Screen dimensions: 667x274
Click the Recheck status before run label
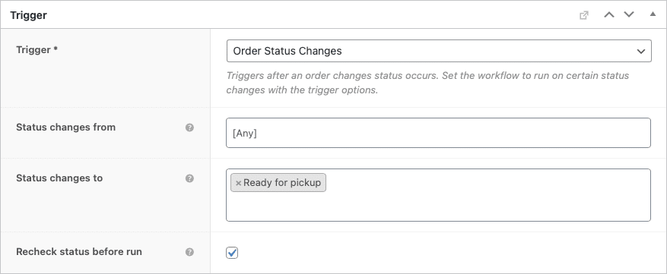(x=78, y=251)
